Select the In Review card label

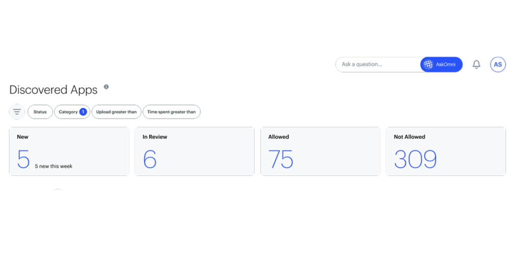click(155, 137)
